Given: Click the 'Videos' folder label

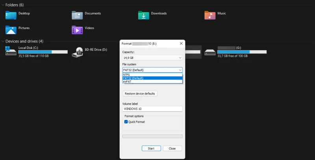Looking at the screenshot, I should (89, 28).
